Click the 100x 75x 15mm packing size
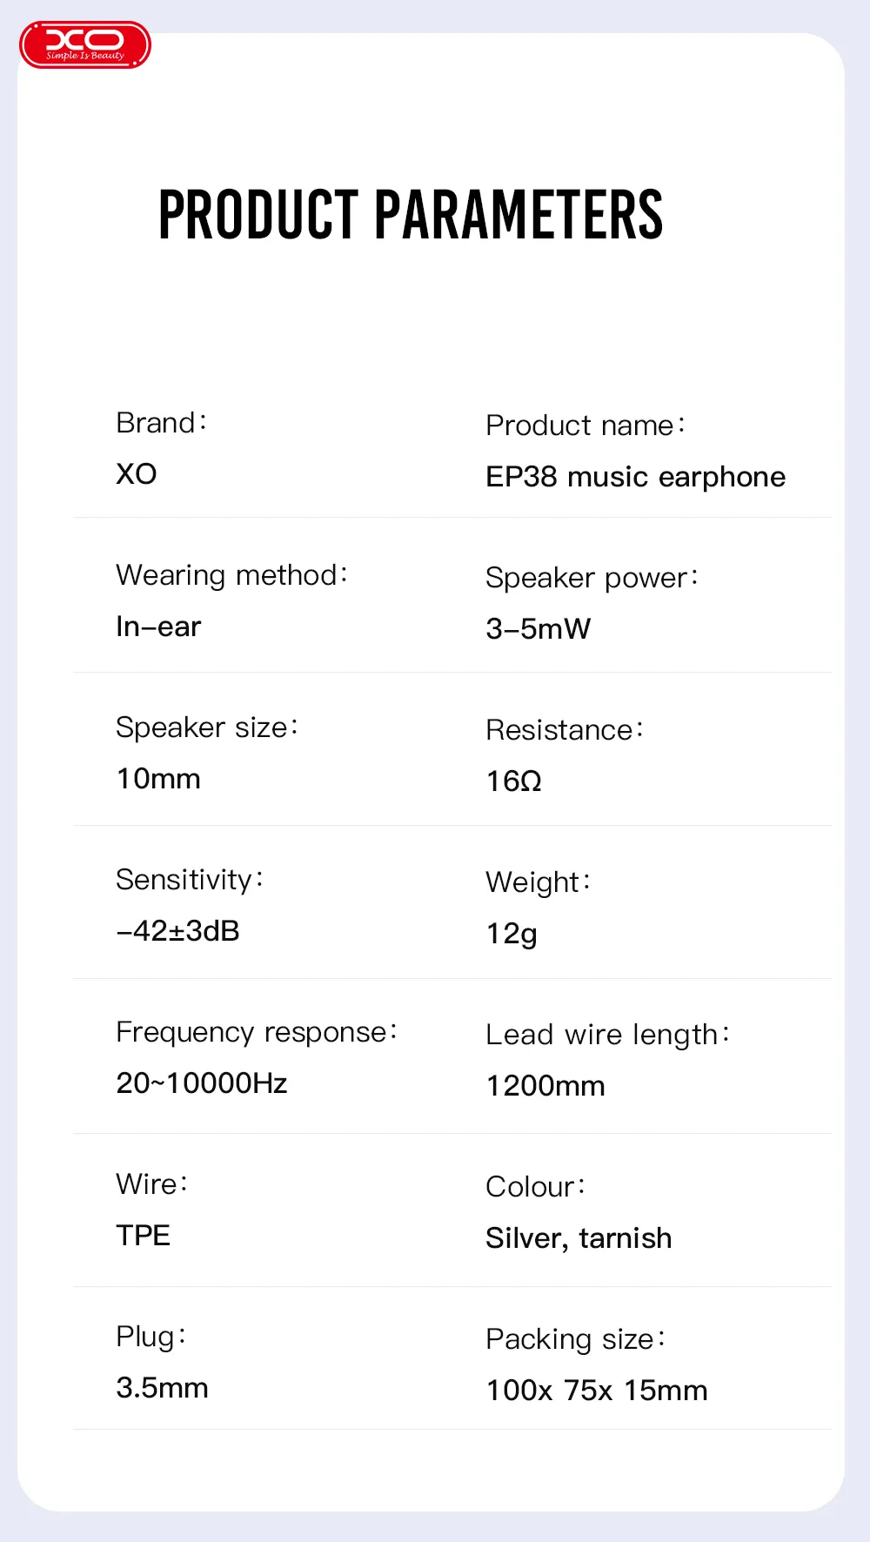 (597, 1391)
